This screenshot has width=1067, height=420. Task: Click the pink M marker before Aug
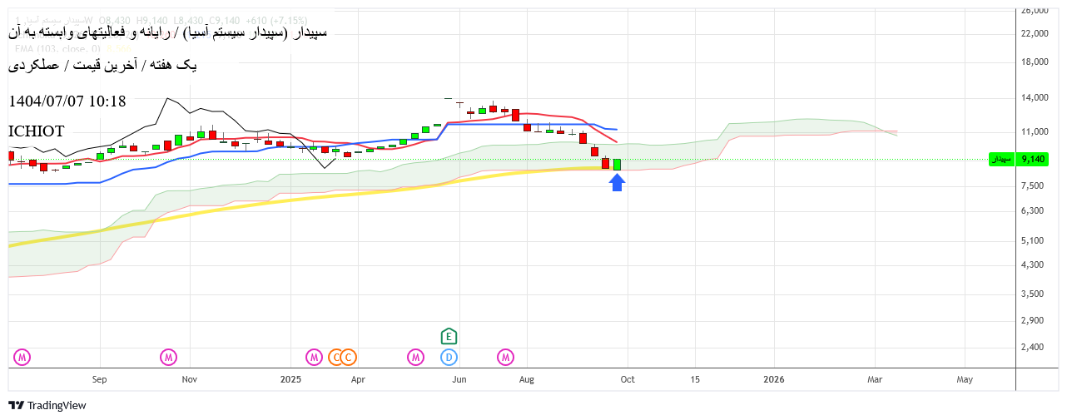(x=506, y=358)
